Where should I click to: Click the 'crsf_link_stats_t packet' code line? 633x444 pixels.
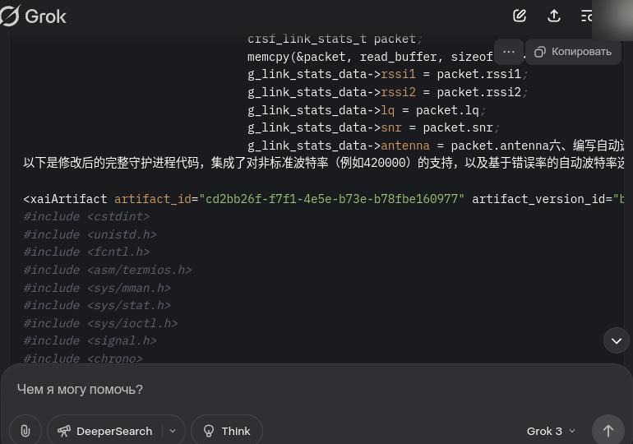coord(335,39)
